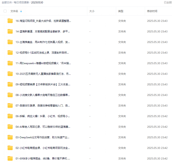Sort the list by the 类型 column
This screenshot has height=162, width=172.
[121, 11]
